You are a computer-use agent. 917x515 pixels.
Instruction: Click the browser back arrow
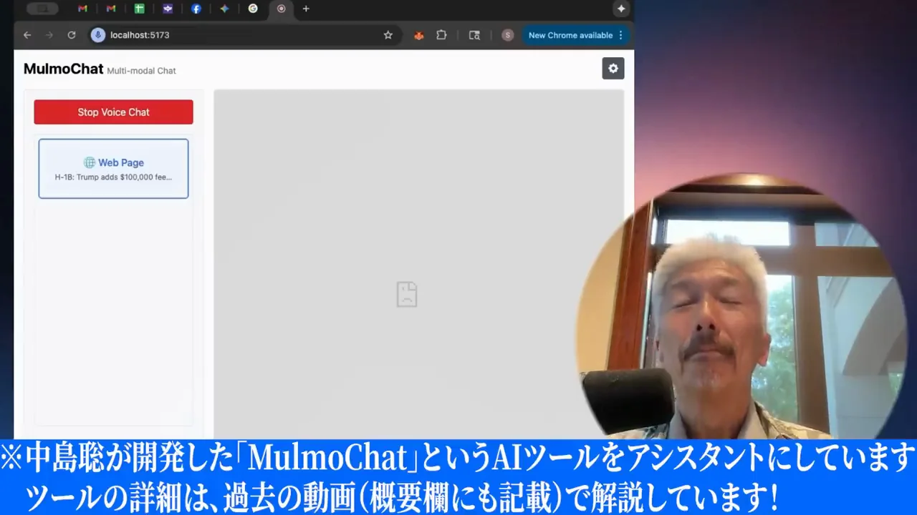click(x=27, y=35)
